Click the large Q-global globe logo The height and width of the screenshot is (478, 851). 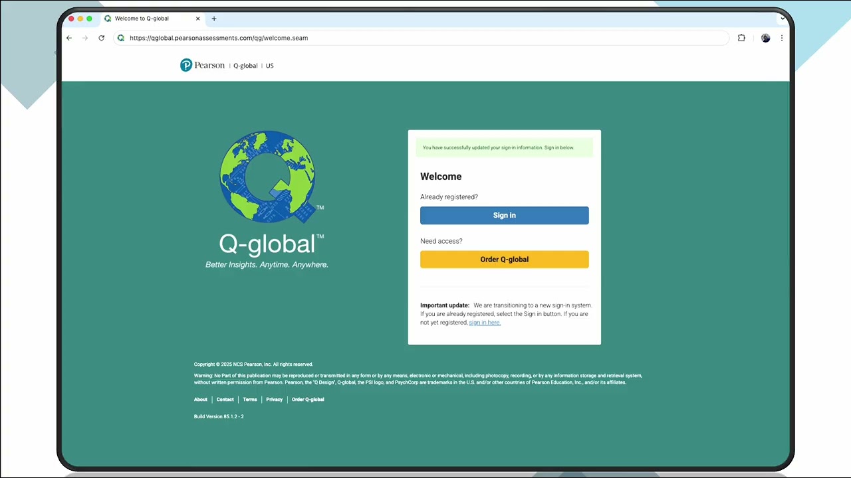[271, 177]
